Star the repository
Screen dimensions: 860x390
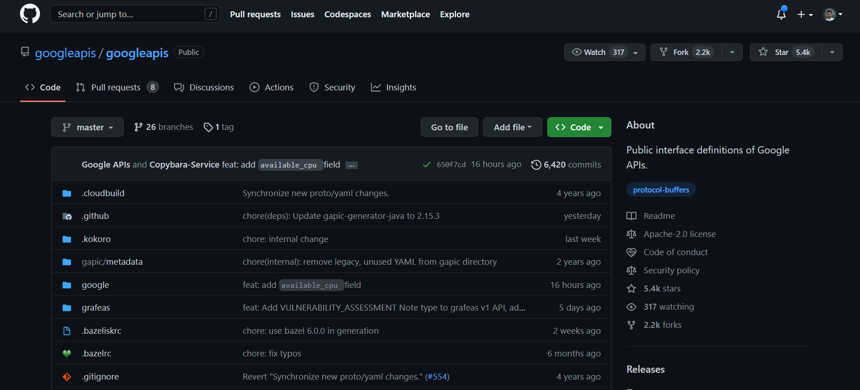(786, 52)
